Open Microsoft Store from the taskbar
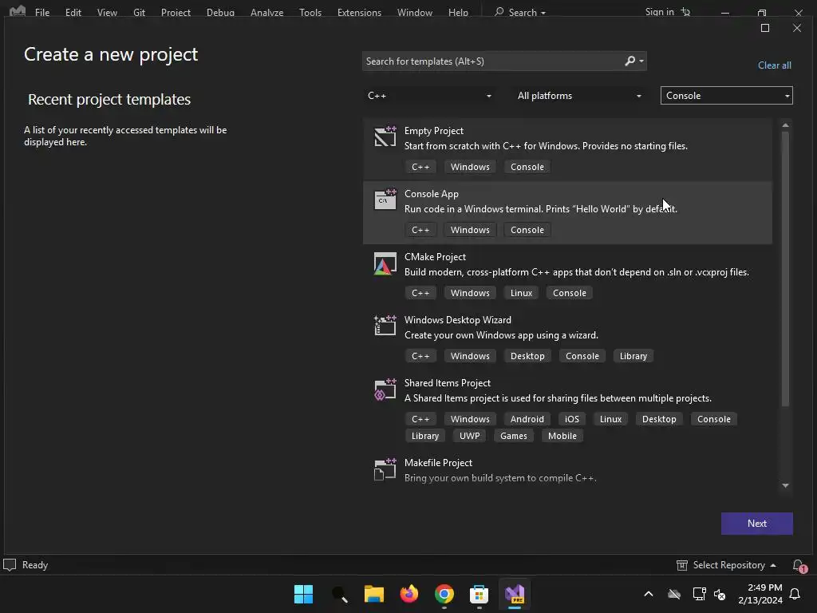This screenshot has width=817, height=613. 479,594
